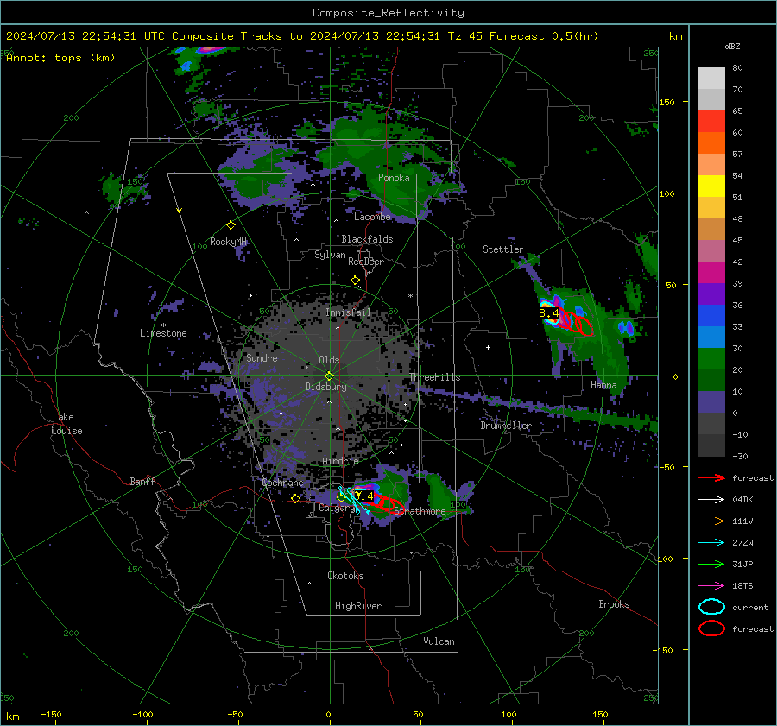The height and width of the screenshot is (726, 777).
Task: Click the 8.4 storm top label near Stettler
Action: click(x=548, y=313)
